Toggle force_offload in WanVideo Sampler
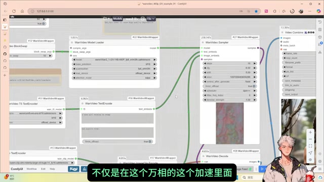This screenshot has height=182, width=324. point(229,86)
